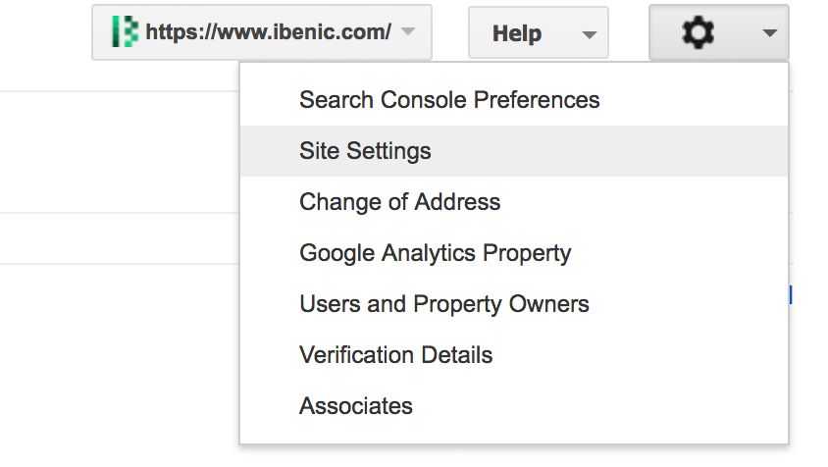Click the blue link fragment beside the menu
Image resolution: width=828 pixels, height=467 pixels.
pyautogui.click(x=791, y=294)
